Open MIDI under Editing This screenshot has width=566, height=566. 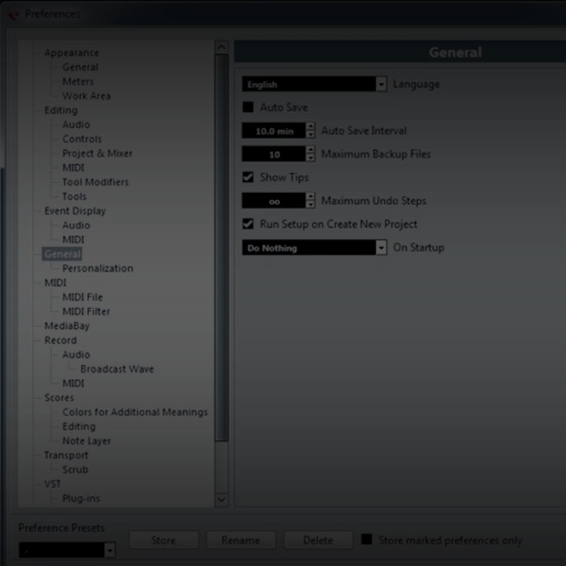pos(74,168)
